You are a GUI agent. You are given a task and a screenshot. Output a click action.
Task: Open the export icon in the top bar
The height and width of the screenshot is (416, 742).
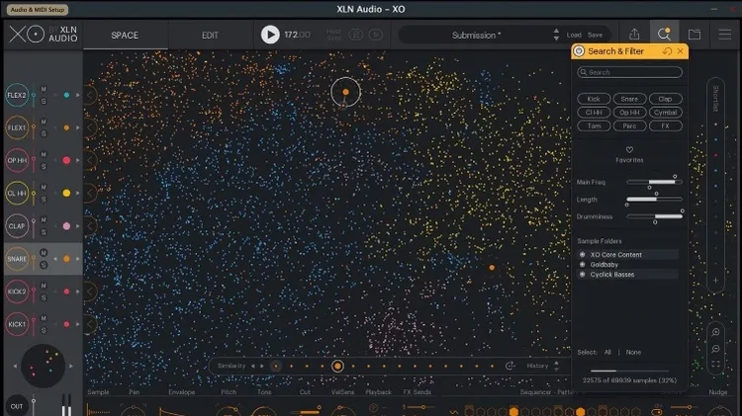(x=635, y=35)
